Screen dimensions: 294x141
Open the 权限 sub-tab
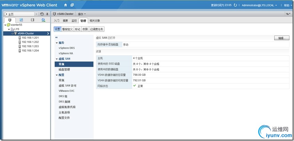pos(85,29)
